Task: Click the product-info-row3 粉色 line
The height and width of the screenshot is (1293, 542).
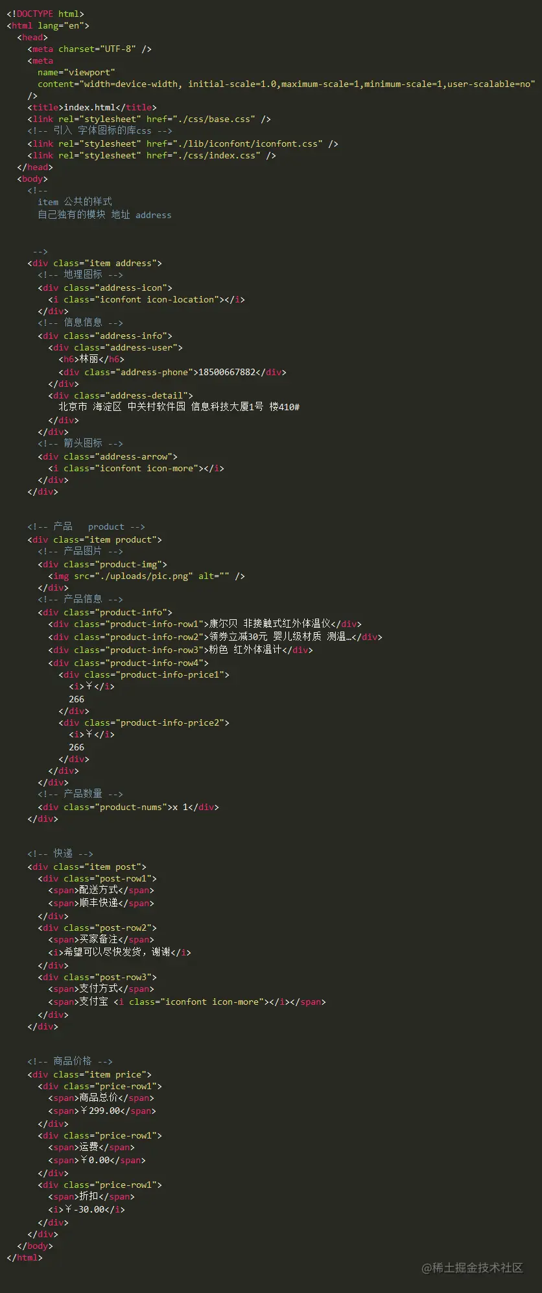Action: pos(180,650)
